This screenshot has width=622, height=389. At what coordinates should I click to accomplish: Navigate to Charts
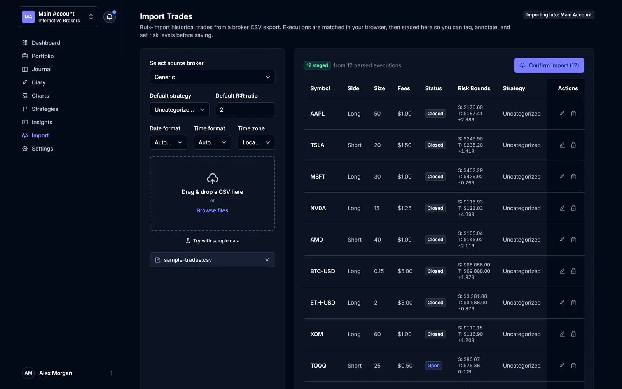[40, 96]
